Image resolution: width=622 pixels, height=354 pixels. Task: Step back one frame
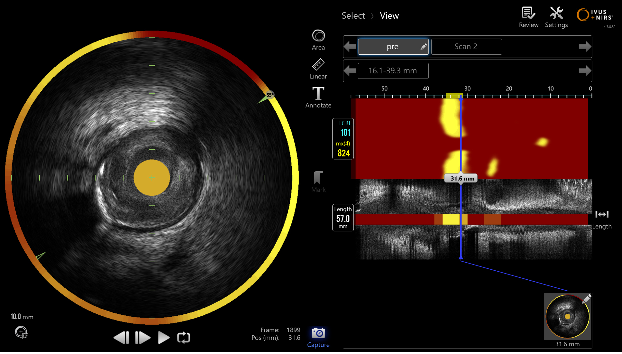point(122,338)
